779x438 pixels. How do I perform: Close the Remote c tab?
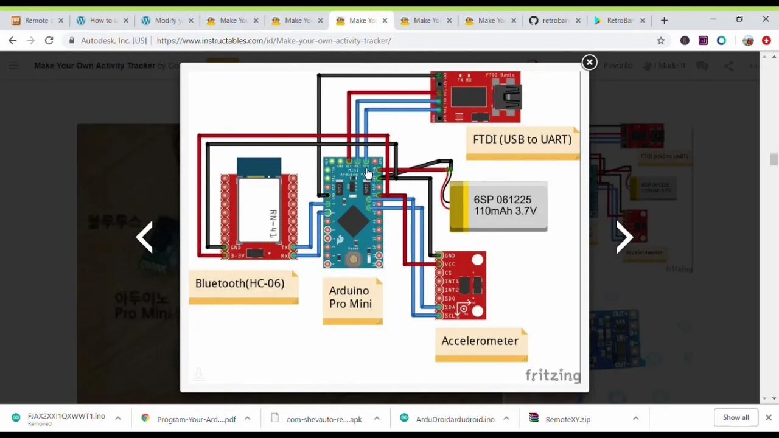click(x=61, y=21)
